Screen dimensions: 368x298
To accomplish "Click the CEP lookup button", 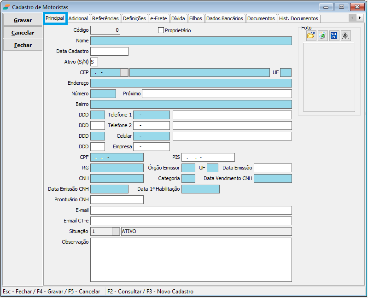I will tap(124, 72).
